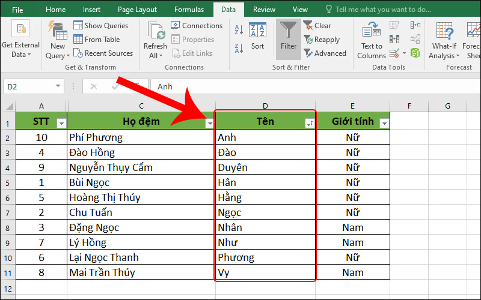Click cell containing Hoàng Thị Thúy

141,197
